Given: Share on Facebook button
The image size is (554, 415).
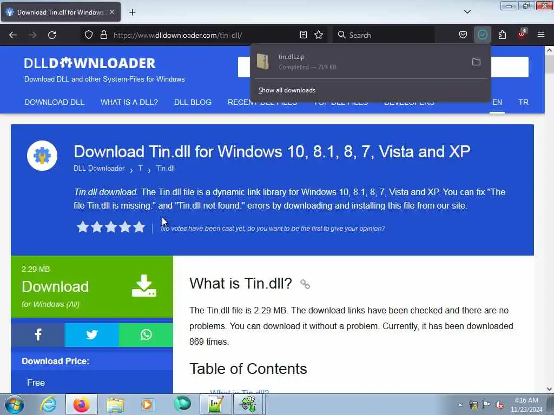Looking at the screenshot, I should coord(38,334).
